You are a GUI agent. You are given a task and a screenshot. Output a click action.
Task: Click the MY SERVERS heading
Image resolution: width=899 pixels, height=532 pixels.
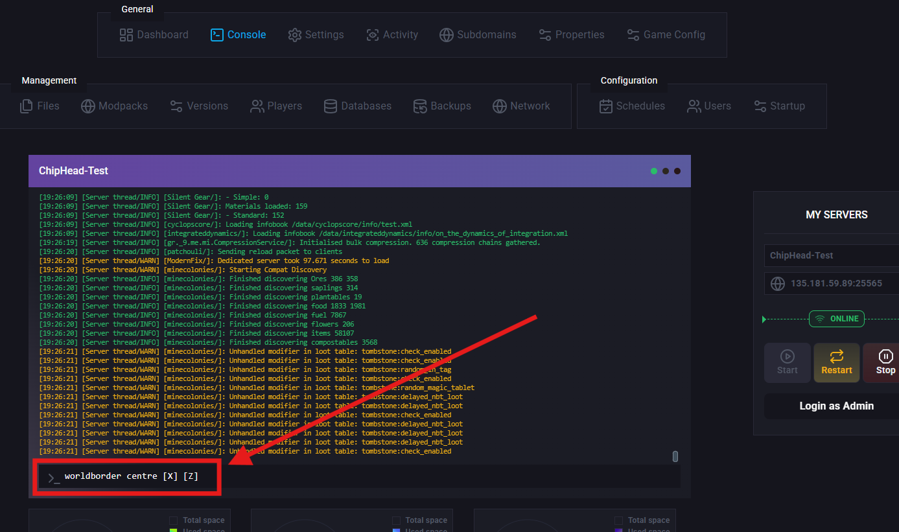837,214
